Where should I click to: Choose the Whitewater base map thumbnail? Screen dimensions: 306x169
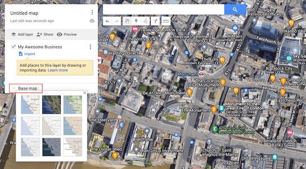click(x=72, y=147)
